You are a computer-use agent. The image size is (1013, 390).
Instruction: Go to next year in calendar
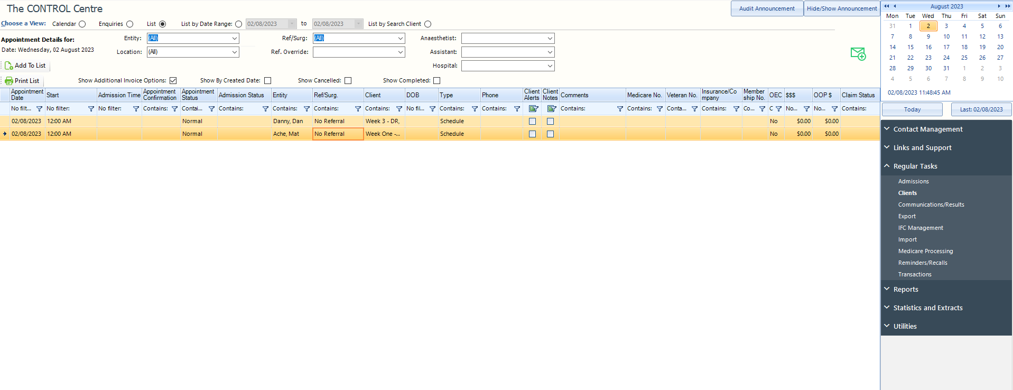(1007, 6)
